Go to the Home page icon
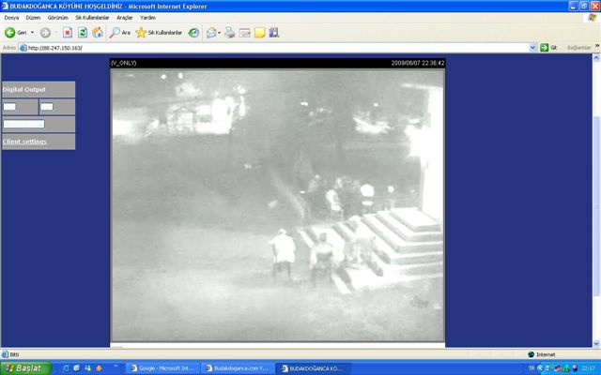 pyautogui.click(x=97, y=32)
